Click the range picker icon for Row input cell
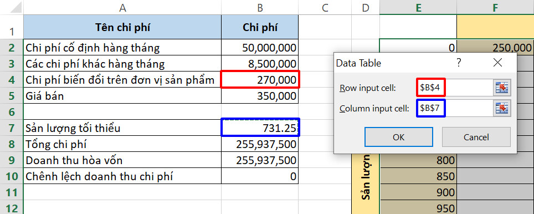 [502, 88]
